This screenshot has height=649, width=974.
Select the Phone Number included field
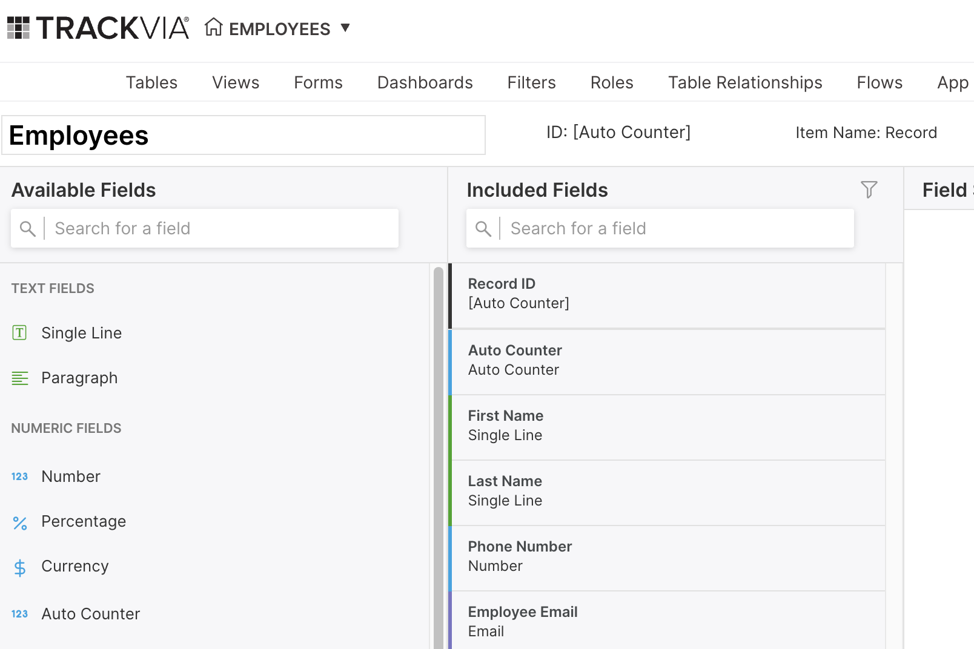(x=667, y=558)
